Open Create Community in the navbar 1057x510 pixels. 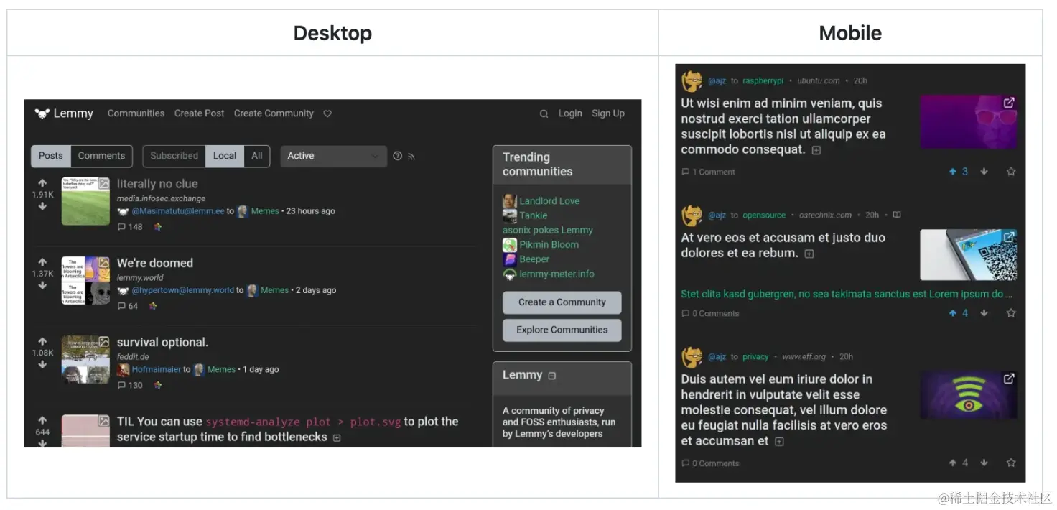[x=274, y=113]
